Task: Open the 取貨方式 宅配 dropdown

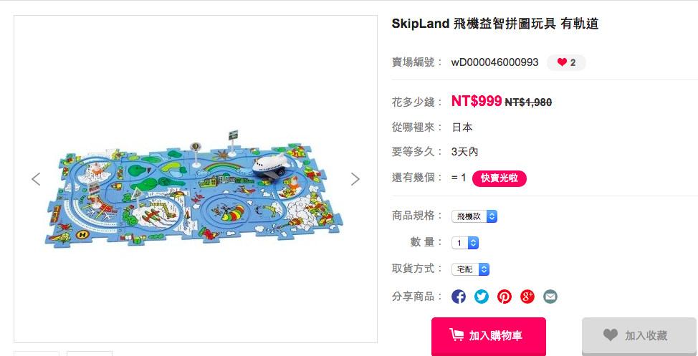Action: pos(470,269)
